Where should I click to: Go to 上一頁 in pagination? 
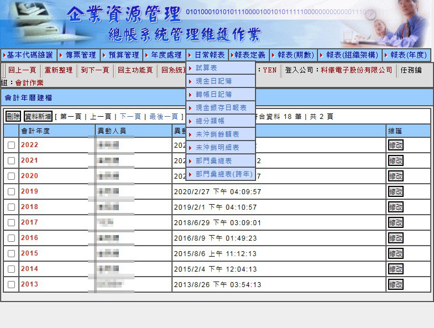101,117
